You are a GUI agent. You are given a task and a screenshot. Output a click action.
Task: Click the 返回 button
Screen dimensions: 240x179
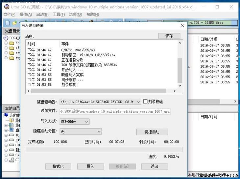point(155,166)
